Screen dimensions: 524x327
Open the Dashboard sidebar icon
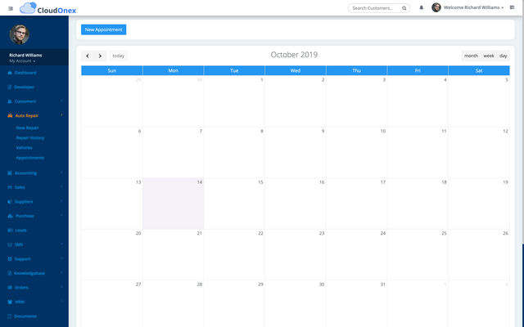[x=10, y=73]
